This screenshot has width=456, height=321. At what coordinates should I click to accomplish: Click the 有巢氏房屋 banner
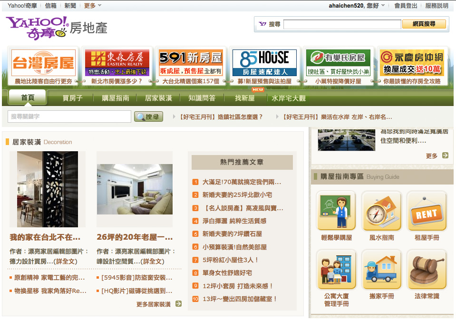[338, 63]
